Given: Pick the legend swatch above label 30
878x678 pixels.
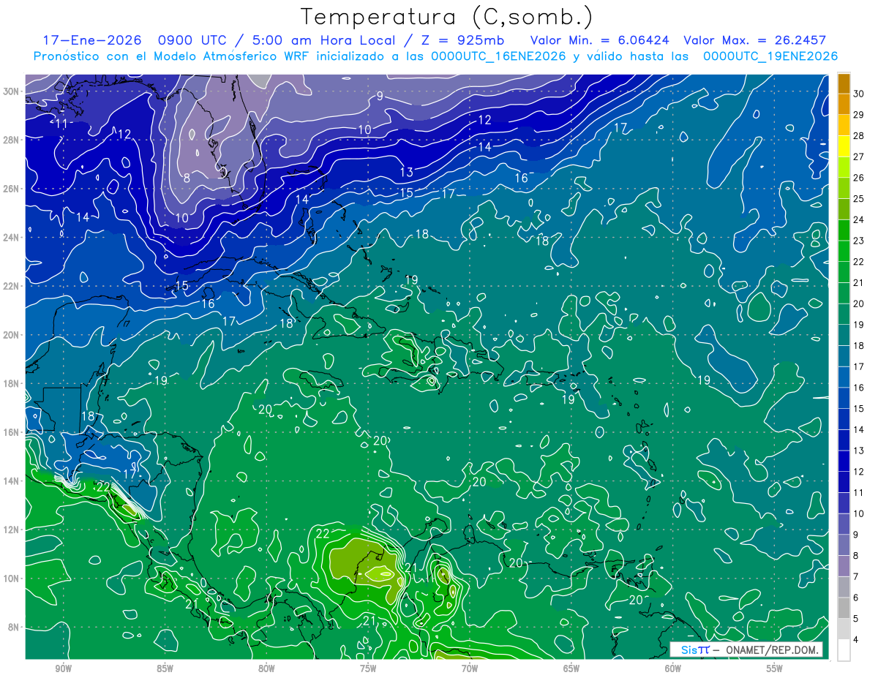Looking at the screenshot, I should [844, 83].
